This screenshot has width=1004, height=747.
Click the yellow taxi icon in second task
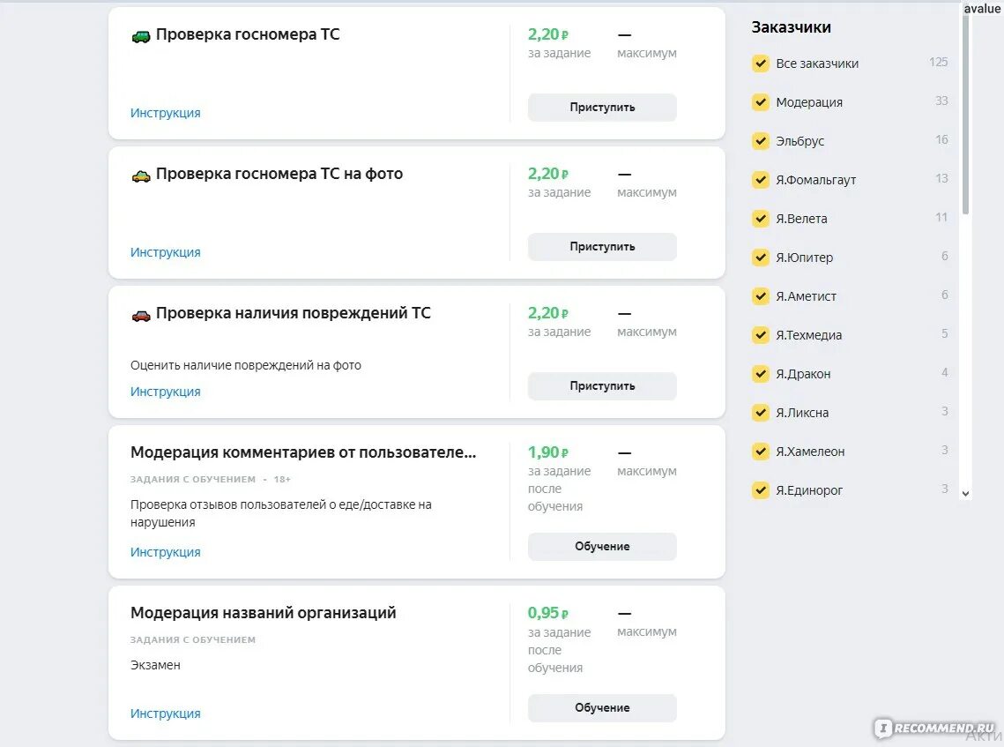pos(141,176)
